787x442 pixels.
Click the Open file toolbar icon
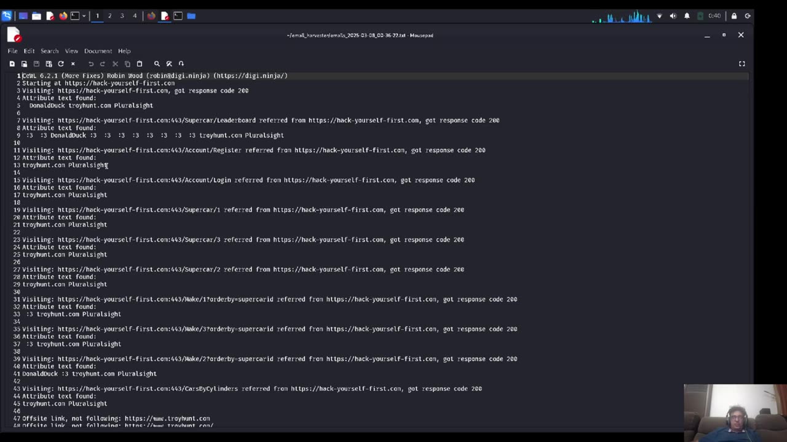(24, 64)
